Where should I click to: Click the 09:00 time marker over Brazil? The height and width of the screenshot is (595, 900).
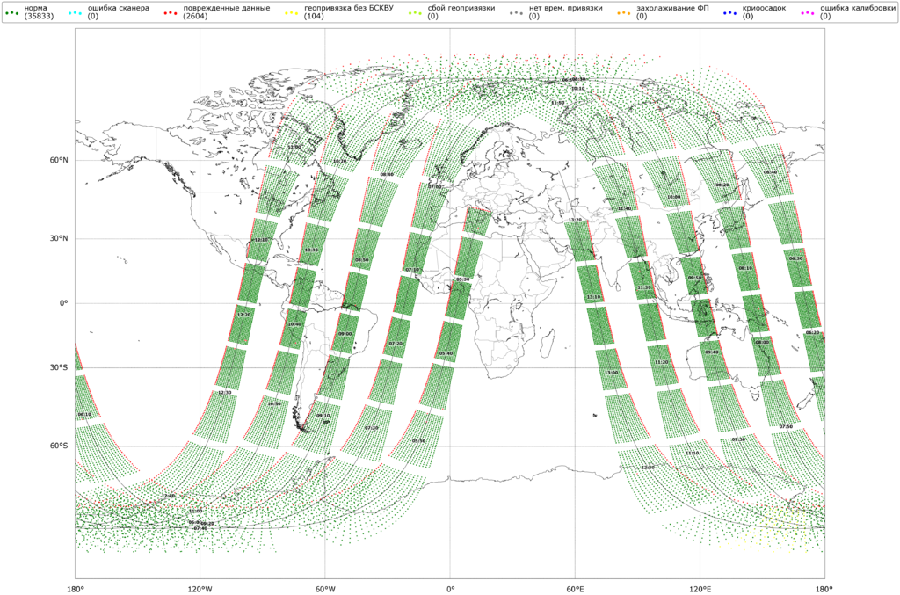point(345,334)
